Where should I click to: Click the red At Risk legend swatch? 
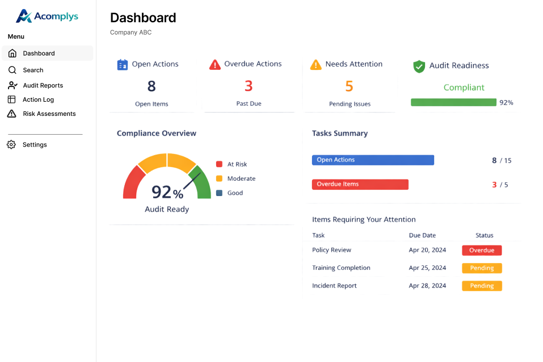point(219,164)
